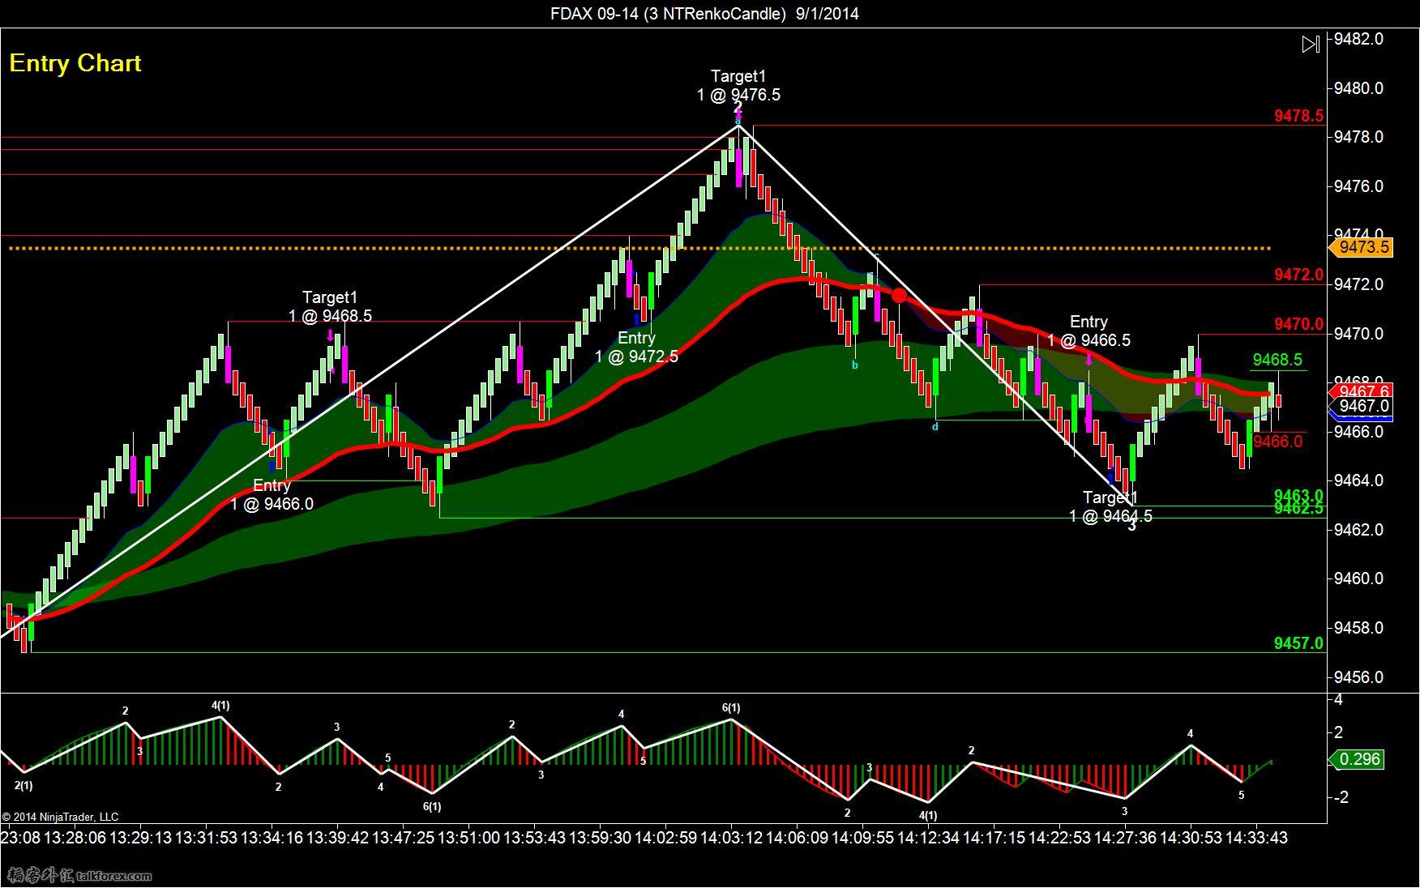Click the 14:27:36 time axis label
Viewport: 1420px width, 888px height.
coord(1126,838)
